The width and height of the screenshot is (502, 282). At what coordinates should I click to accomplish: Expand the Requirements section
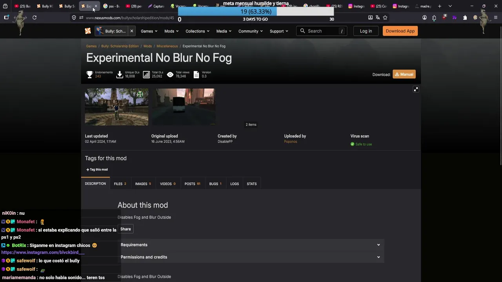(251, 245)
